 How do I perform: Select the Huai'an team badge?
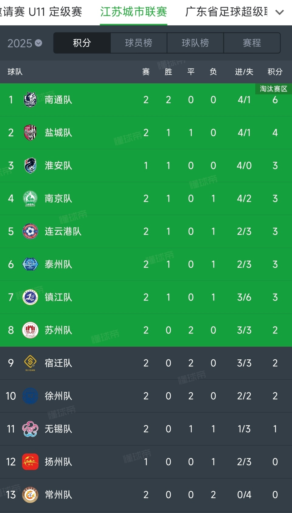click(30, 166)
